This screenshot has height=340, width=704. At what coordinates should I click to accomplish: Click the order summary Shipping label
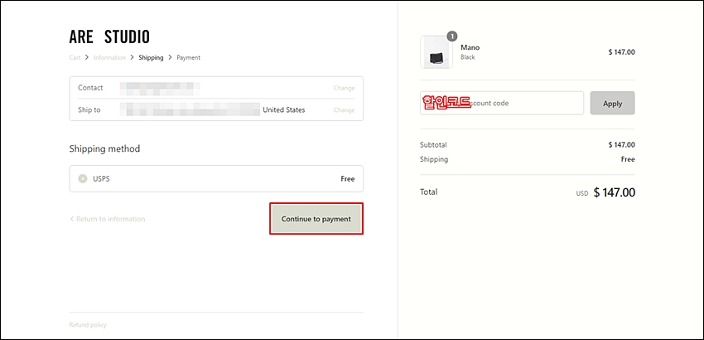434,159
